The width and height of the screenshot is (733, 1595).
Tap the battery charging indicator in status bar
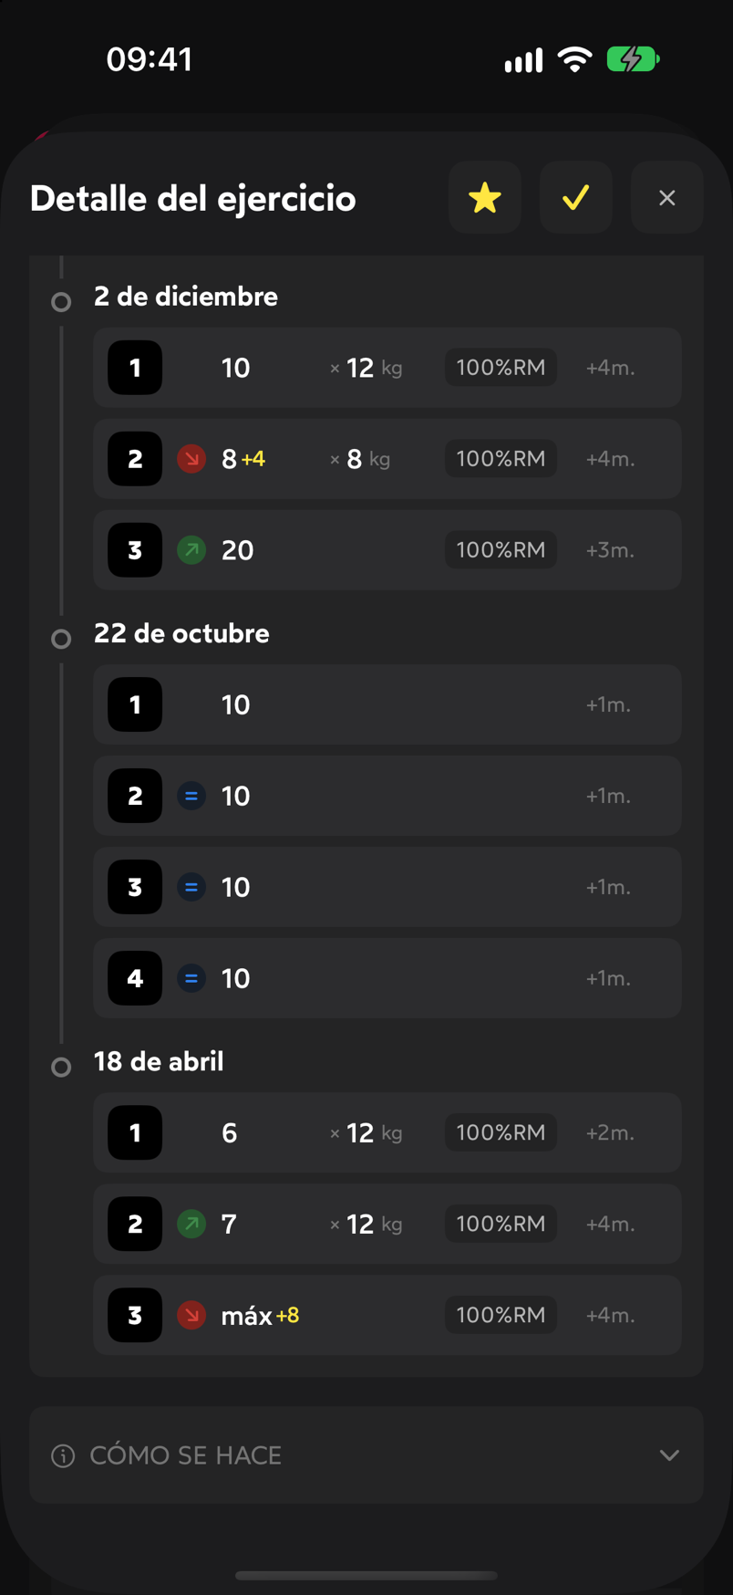coord(633,60)
